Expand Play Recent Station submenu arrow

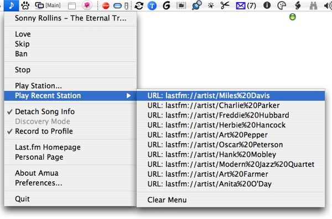click(128, 96)
